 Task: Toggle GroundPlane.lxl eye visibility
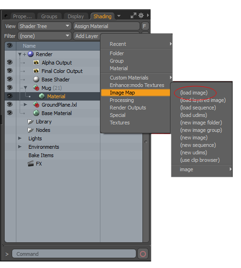(x=10, y=104)
